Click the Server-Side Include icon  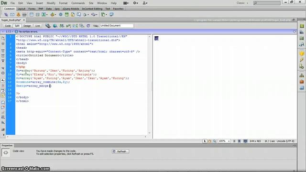(73, 15)
